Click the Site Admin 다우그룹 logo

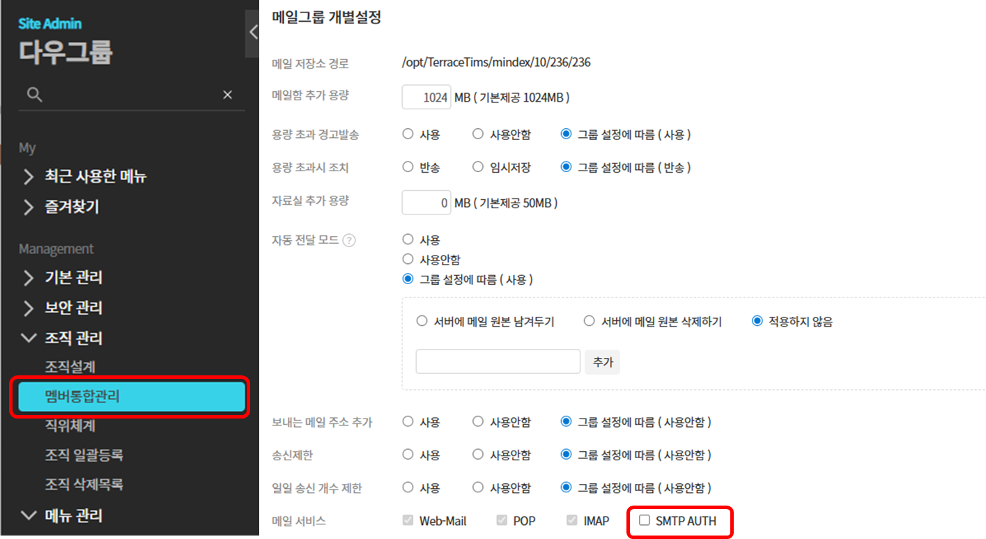[x=66, y=41]
